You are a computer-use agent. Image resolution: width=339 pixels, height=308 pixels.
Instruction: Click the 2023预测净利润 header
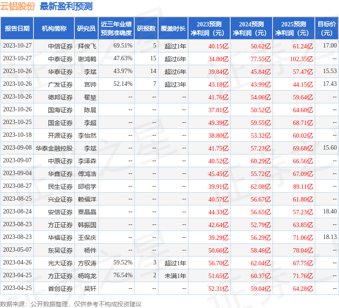click(209, 28)
